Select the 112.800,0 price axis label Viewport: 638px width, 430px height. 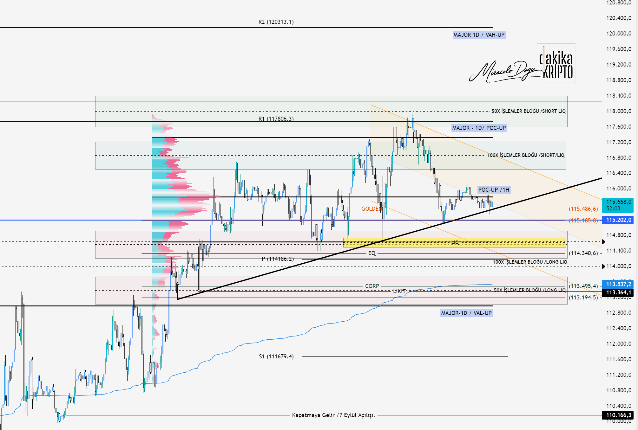coord(619,313)
